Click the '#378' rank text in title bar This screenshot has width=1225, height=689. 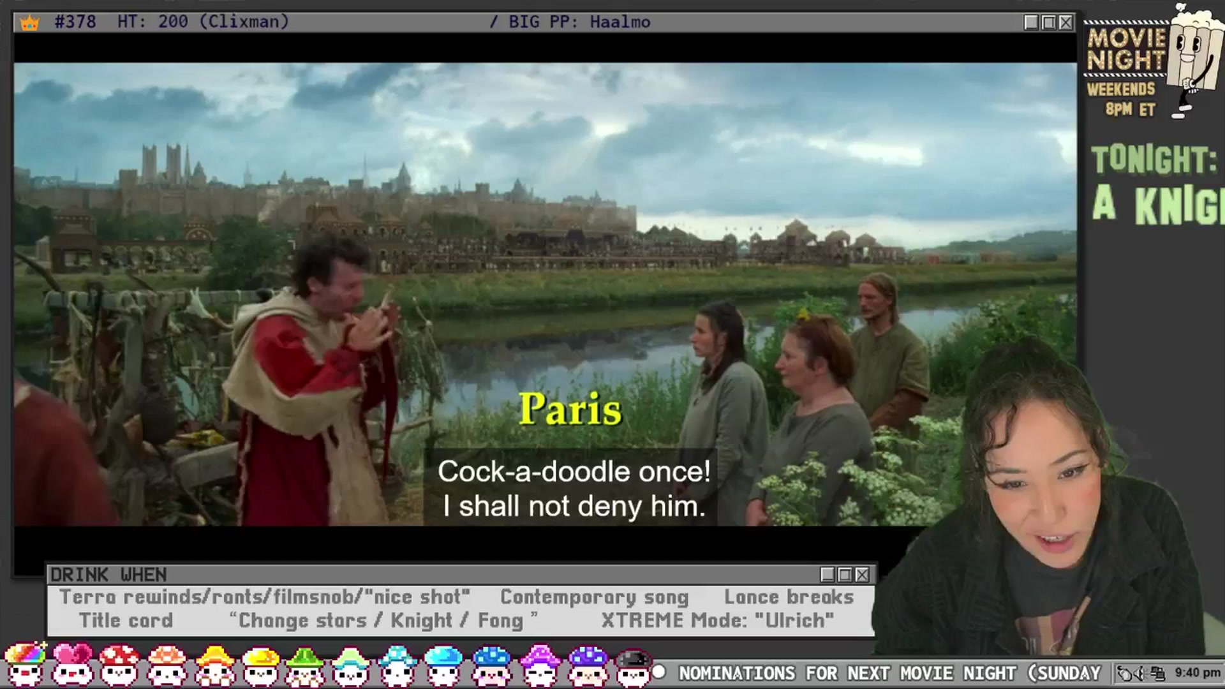[x=75, y=22]
